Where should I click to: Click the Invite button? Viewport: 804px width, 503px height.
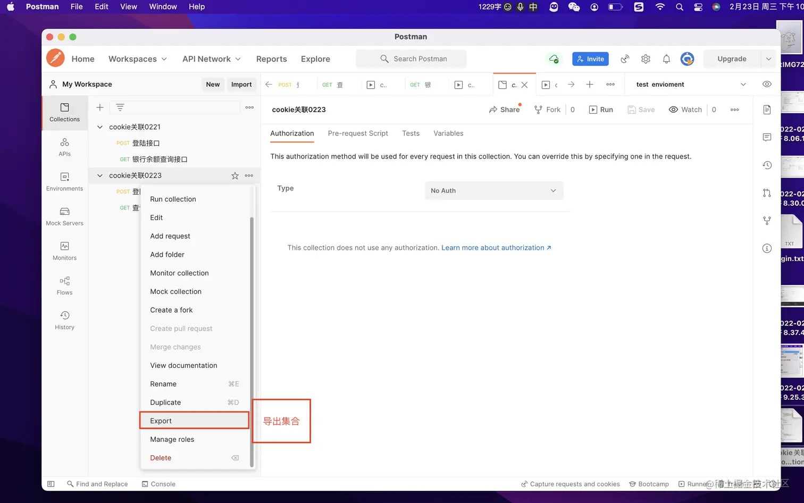coord(590,59)
